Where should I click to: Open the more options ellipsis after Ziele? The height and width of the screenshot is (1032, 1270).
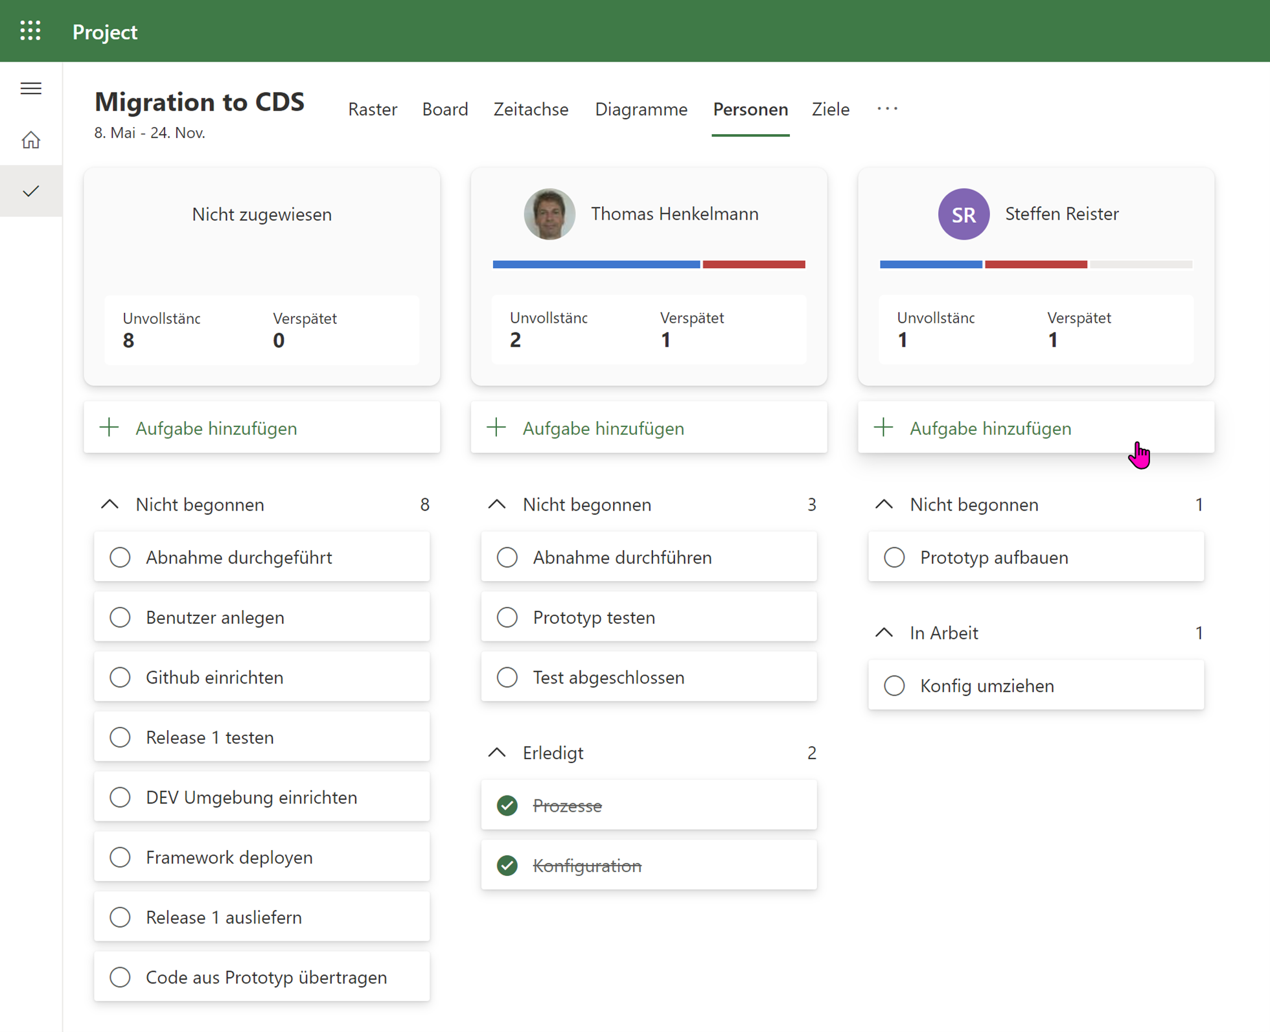coord(887,109)
